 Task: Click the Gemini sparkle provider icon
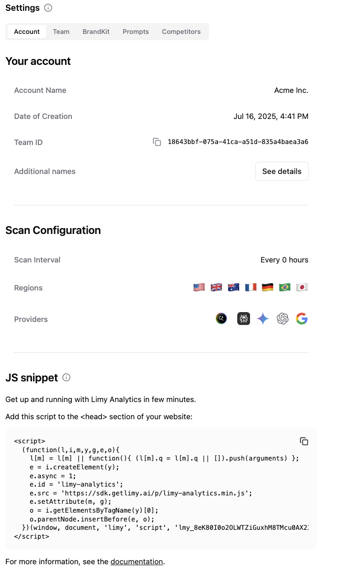pyautogui.click(x=263, y=319)
